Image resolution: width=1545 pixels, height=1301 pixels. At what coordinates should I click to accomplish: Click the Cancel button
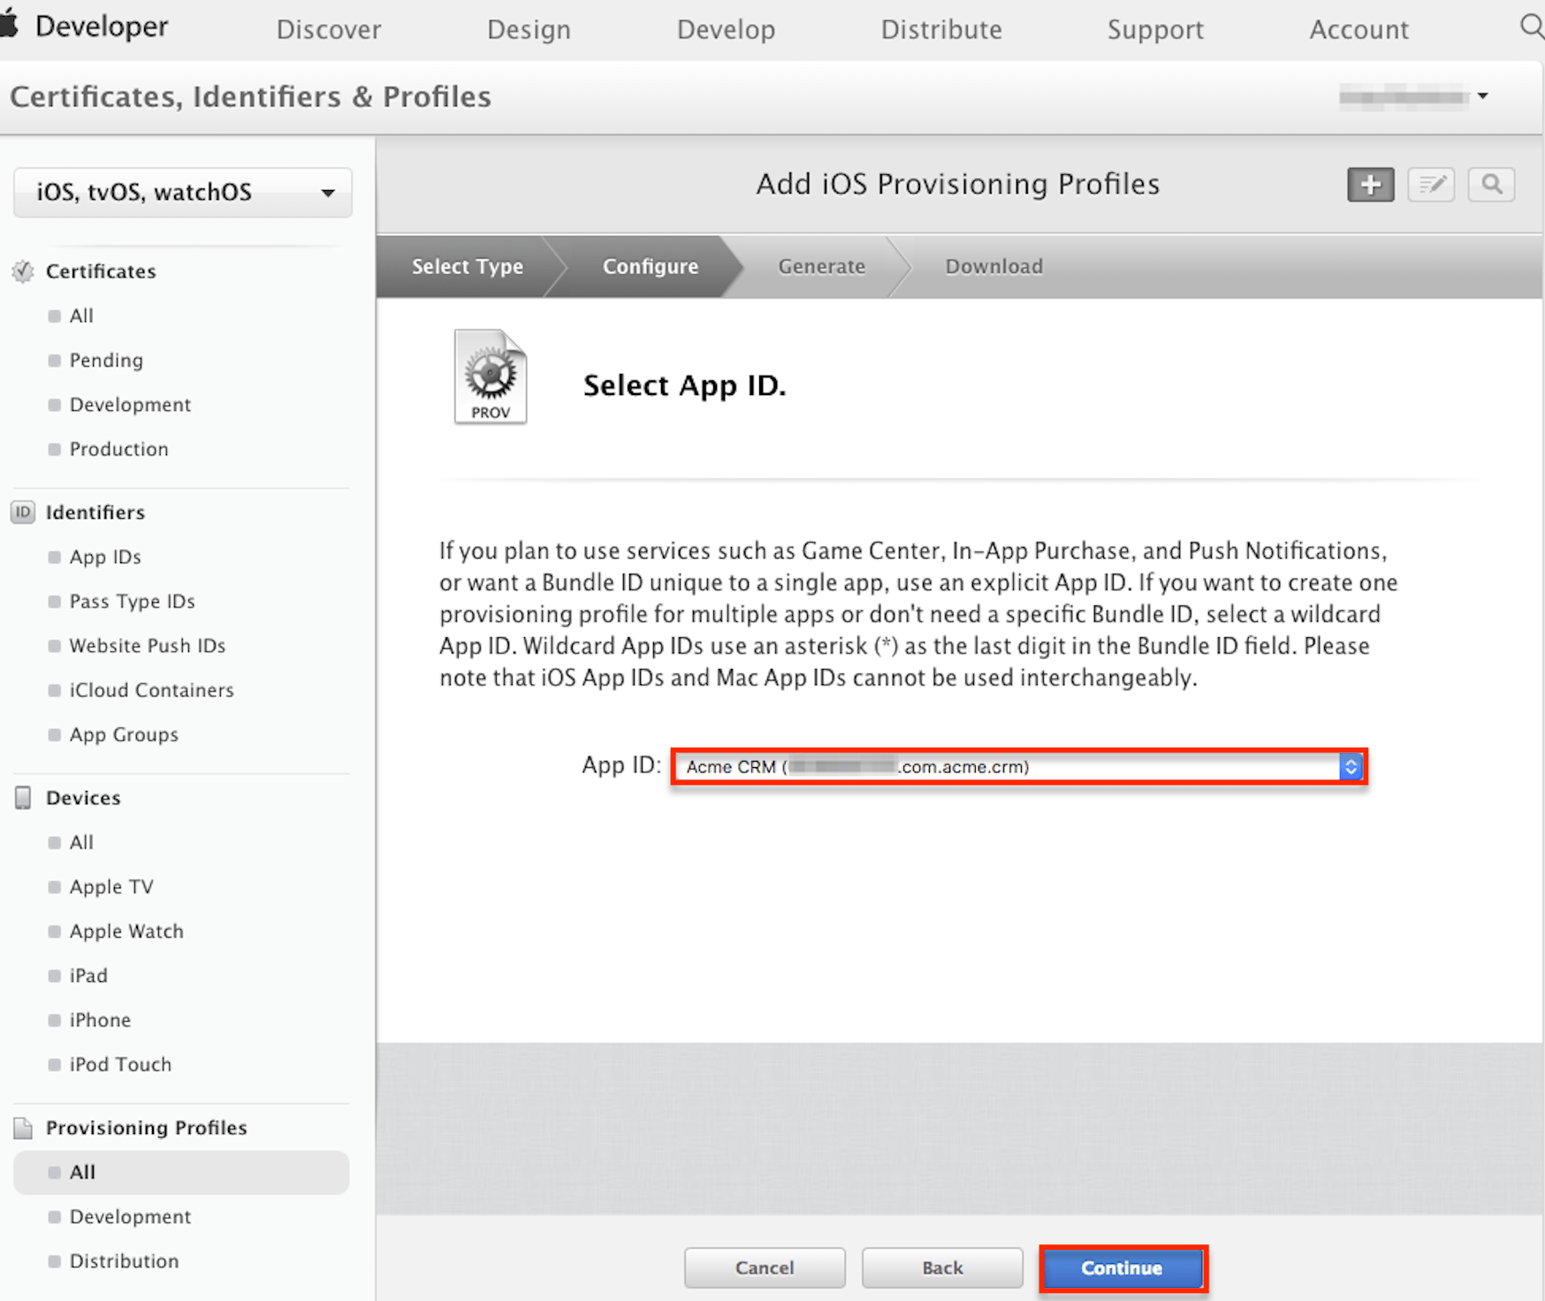click(x=765, y=1268)
